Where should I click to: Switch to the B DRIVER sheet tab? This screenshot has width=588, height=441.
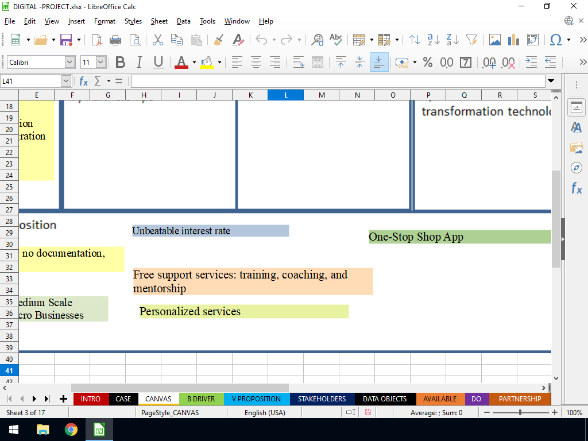[x=201, y=399]
